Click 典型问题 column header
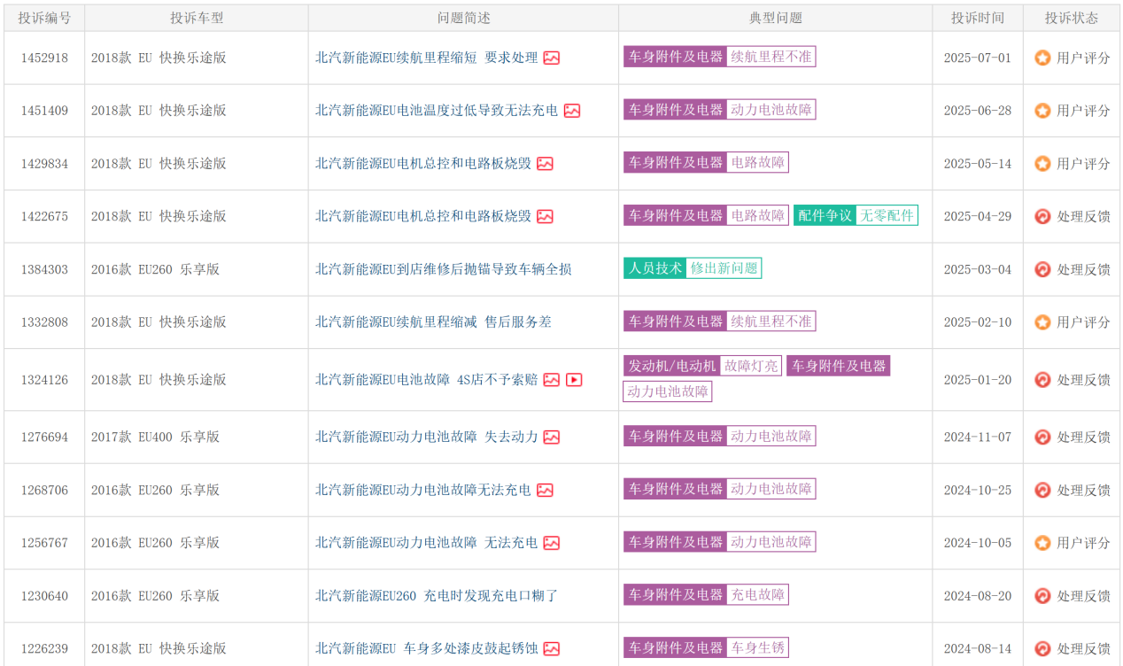Image resolution: width=1123 pixels, height=666 pixels. pyautogui.click(x=776, y=18)
